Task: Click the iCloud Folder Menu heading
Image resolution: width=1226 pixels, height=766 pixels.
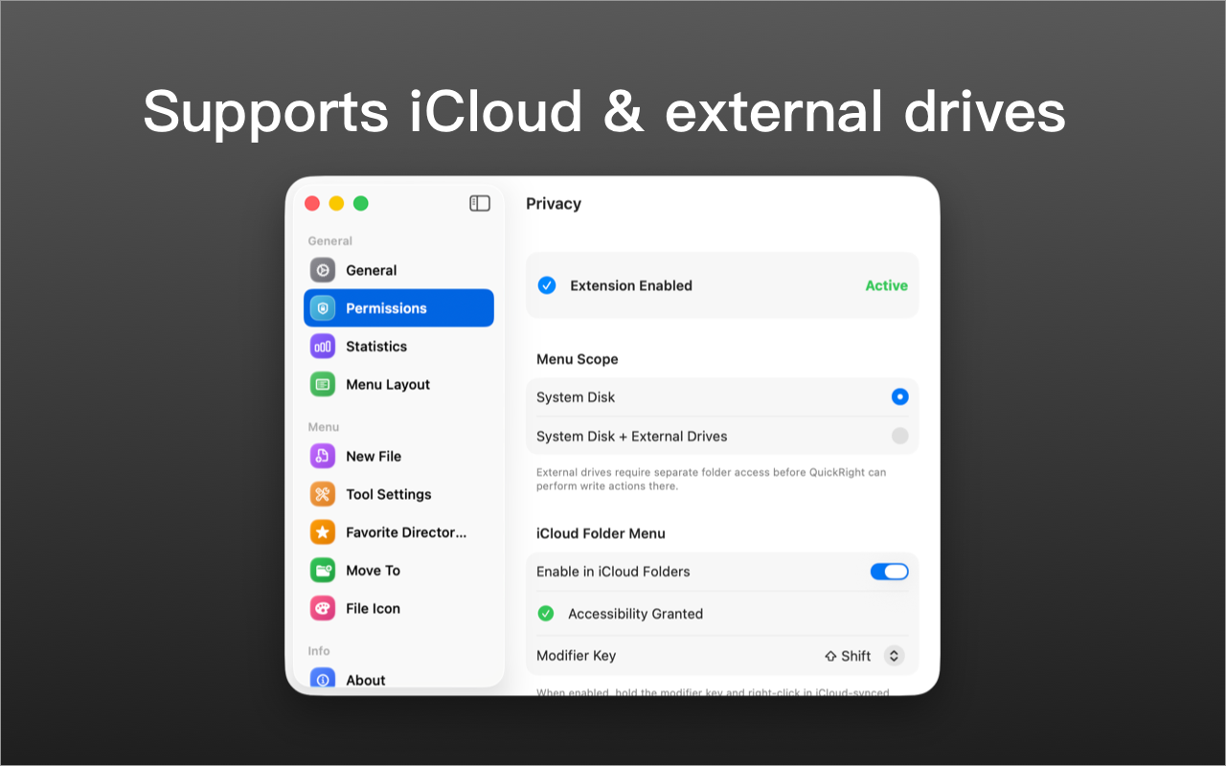Action: (601, 533)
